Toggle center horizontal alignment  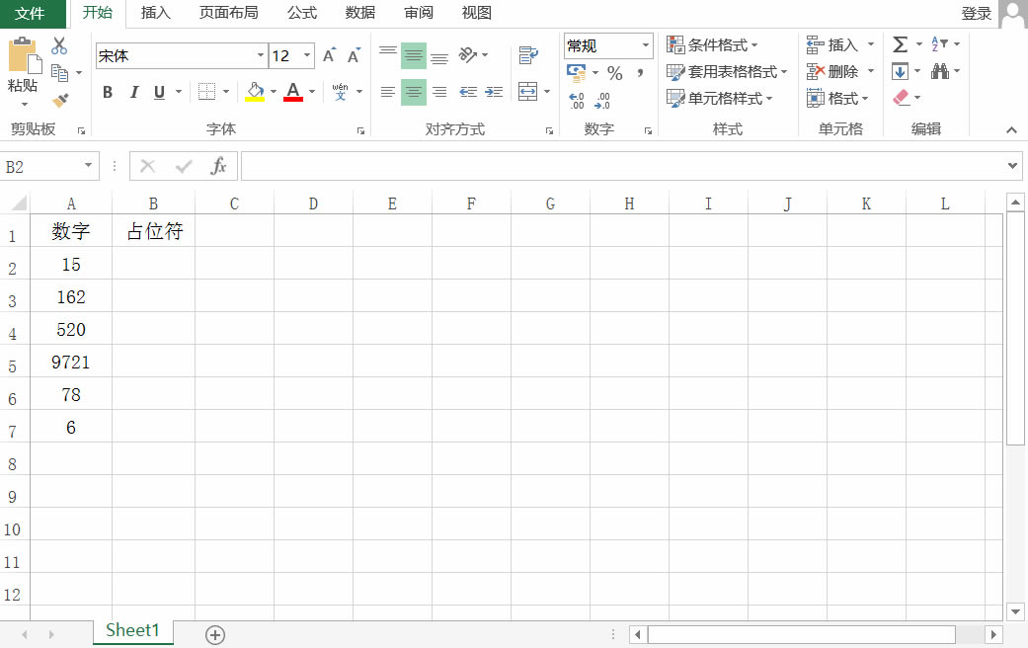[414, 92]
